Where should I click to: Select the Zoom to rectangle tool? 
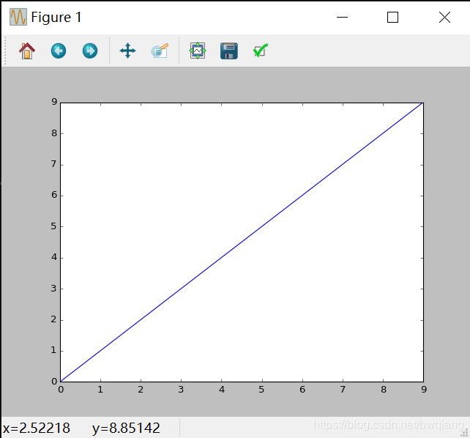[160, 51]
